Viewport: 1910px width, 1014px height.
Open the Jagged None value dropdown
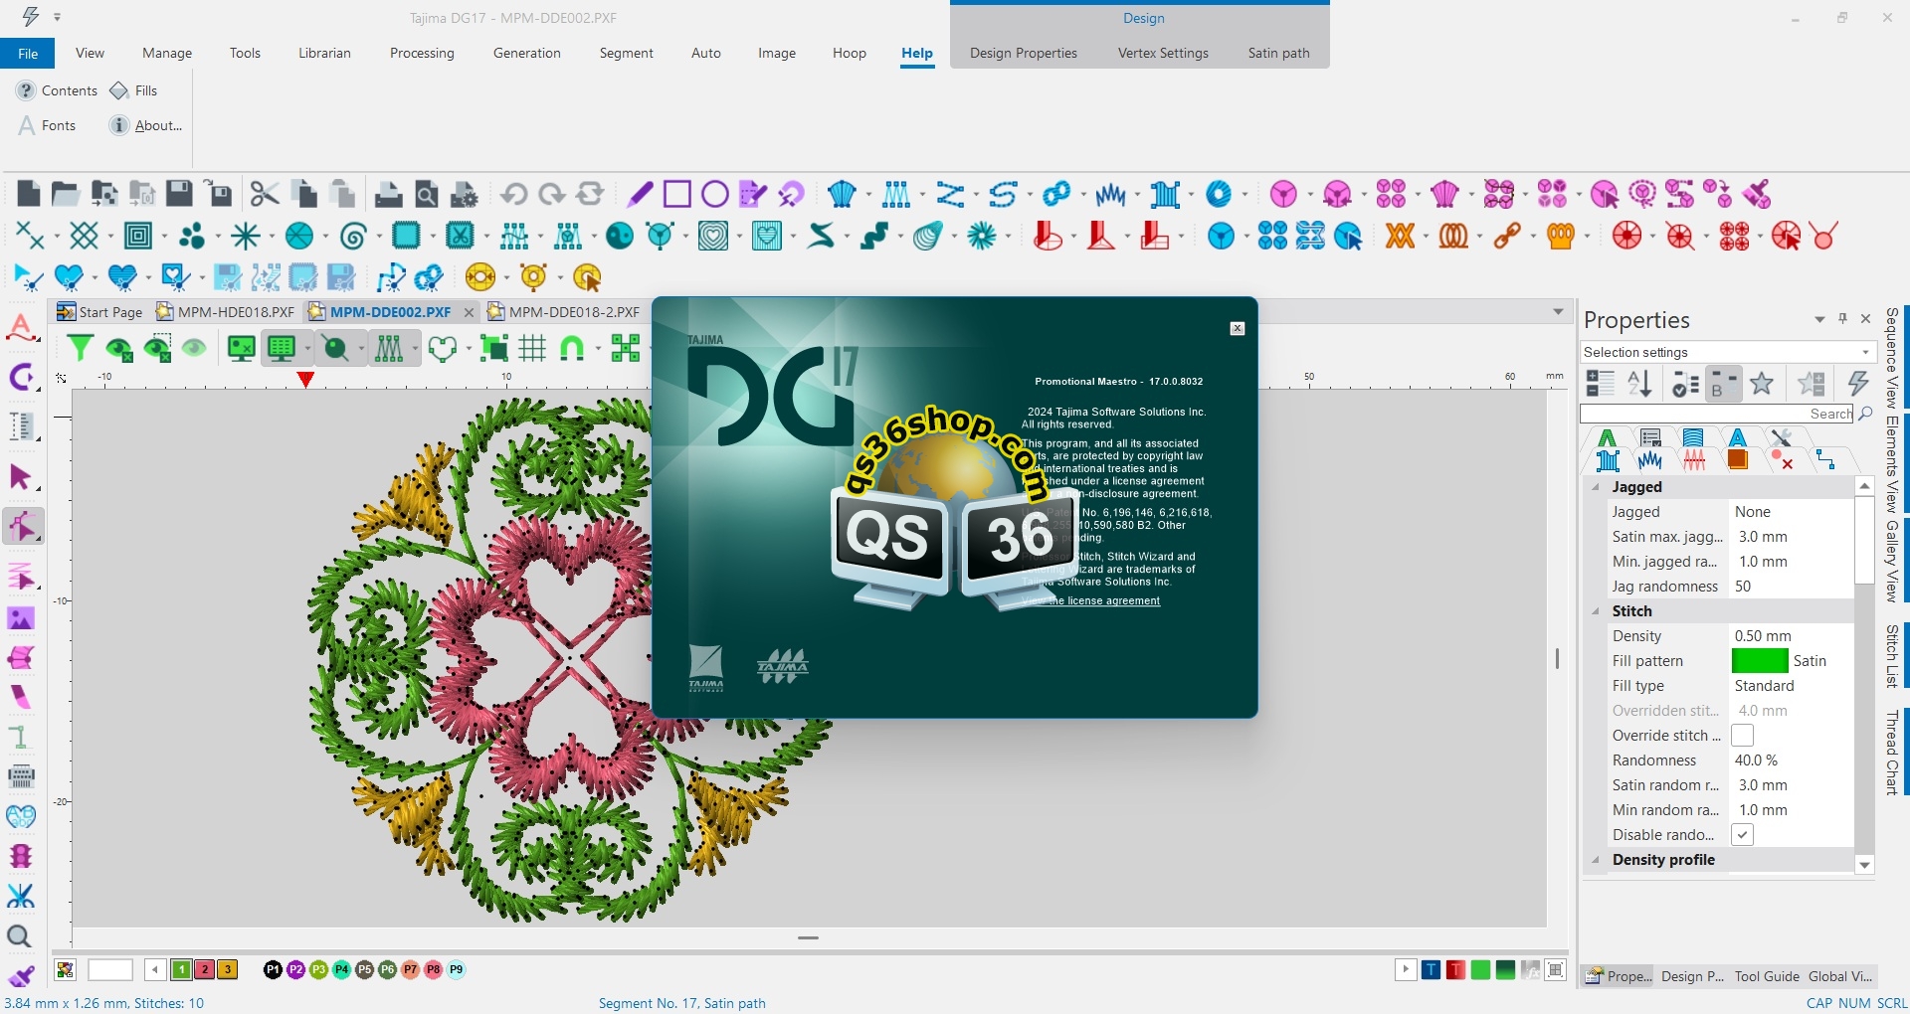click(x=1791, y=512)
